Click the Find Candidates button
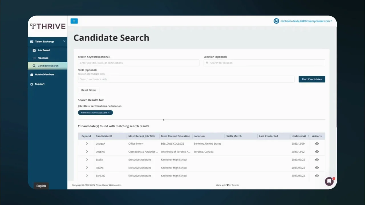 [x=312, y=79]
